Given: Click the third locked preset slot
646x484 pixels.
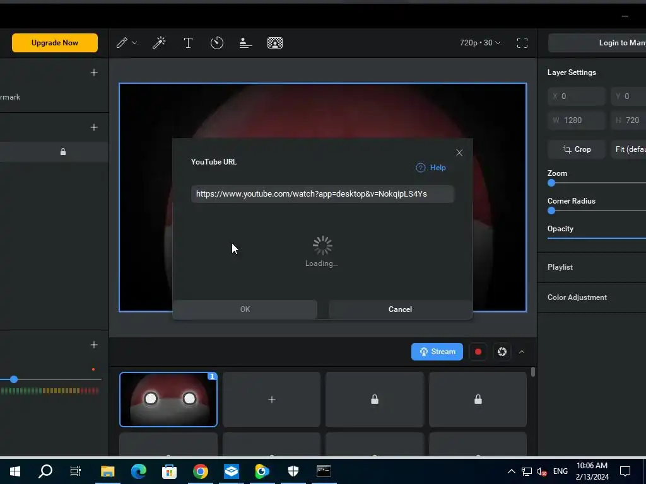Looking at the screenshot, I should [x=375, y=400].
